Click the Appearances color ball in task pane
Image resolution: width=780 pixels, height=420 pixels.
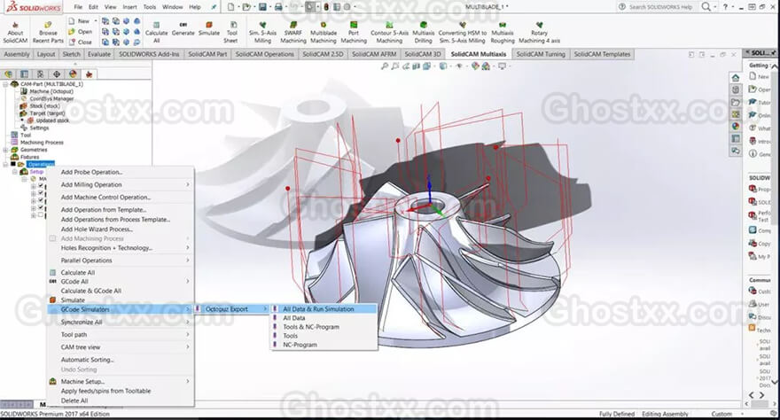coord(736,126)
